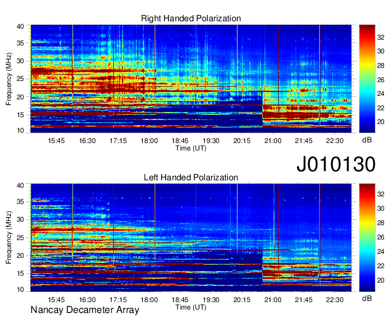Click the Right Handed polarization spectrogram image
The height and width of the screenshot is (317, 391).
pyautogui.click(x=191, y=79)
